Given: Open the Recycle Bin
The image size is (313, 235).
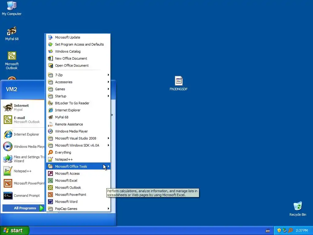Looking at the screenshot, I should tap(298, 209).
